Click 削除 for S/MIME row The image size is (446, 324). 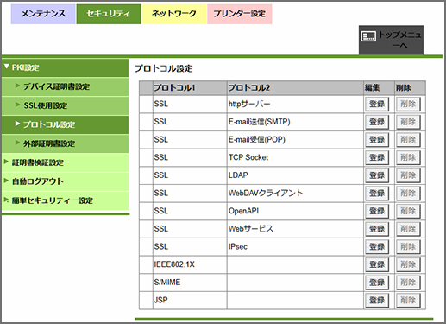coord(408,283)
